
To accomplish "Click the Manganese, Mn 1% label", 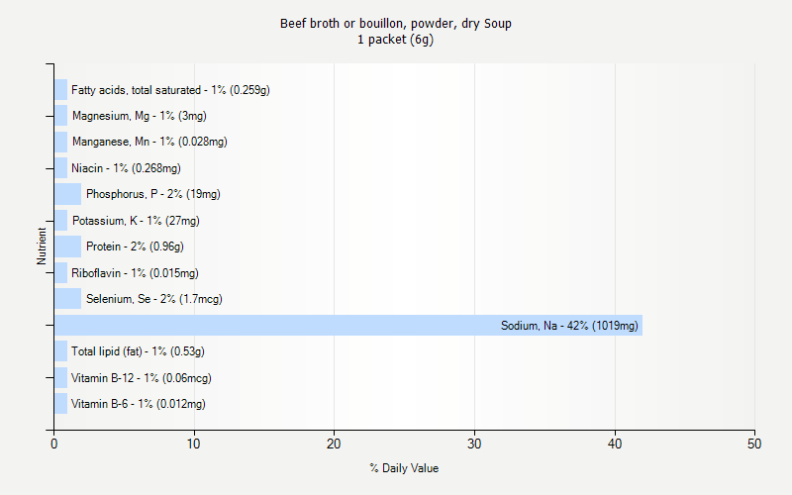I will tap(148, 142).
